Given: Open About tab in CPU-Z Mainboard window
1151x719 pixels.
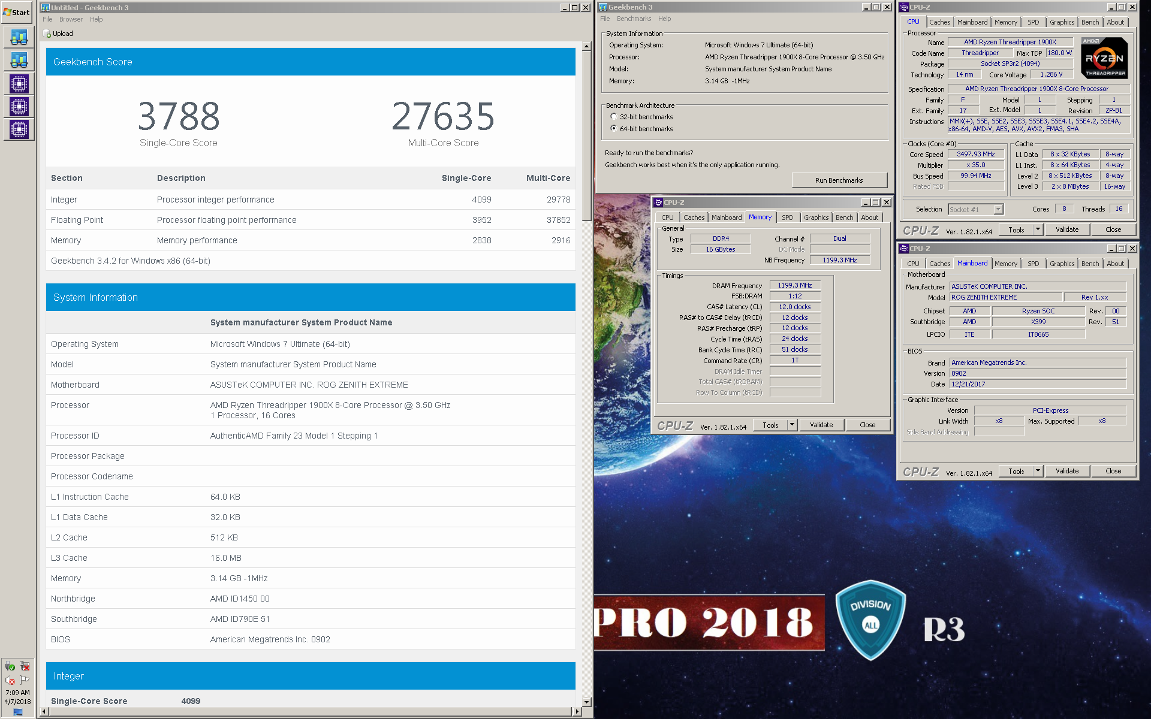Looking at the screenshot, I should 1115,264.
